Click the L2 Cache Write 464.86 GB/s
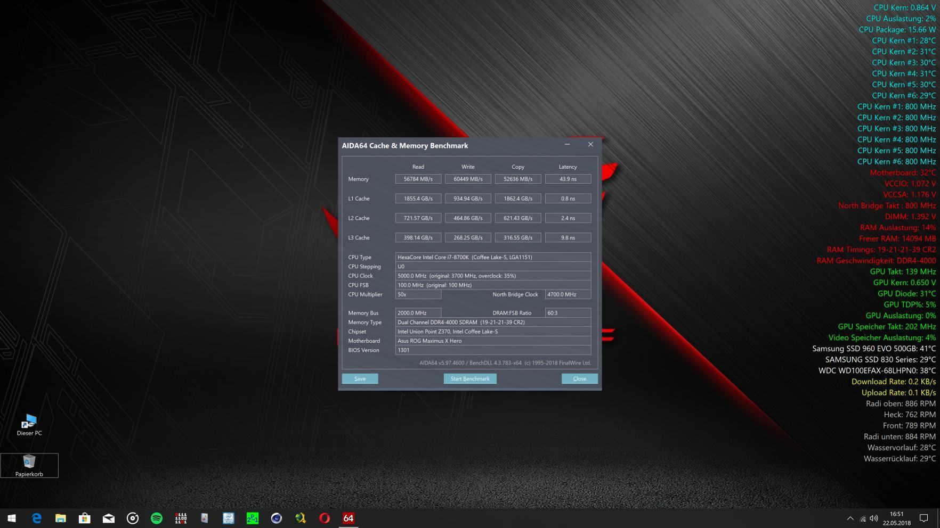The image size is (940, 528). tap(468, 218)
